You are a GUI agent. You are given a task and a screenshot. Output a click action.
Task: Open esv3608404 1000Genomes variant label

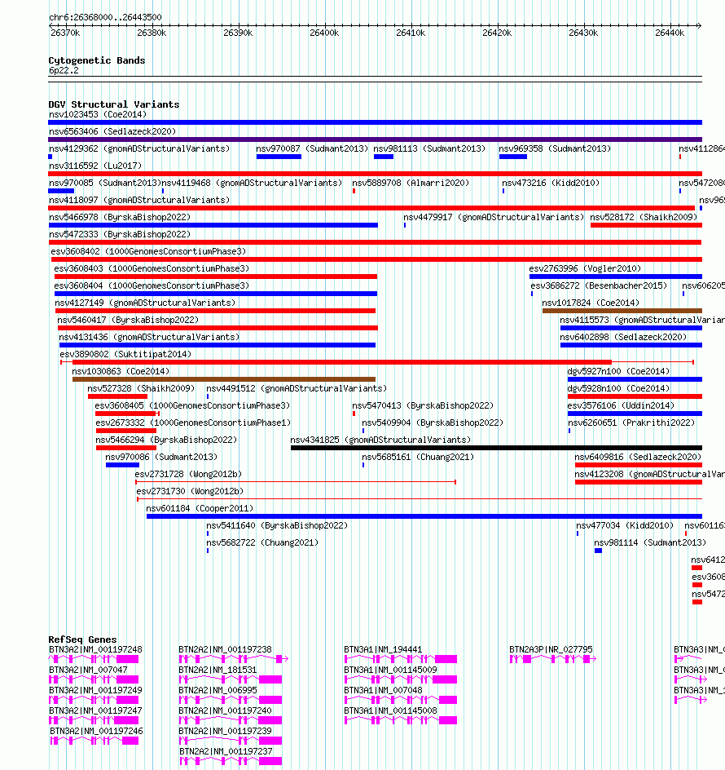[x=152, y=285]
